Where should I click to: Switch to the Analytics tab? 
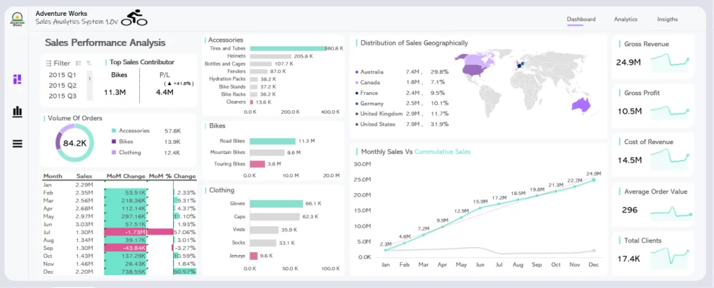pyautogui.click(x=625, y=19)
